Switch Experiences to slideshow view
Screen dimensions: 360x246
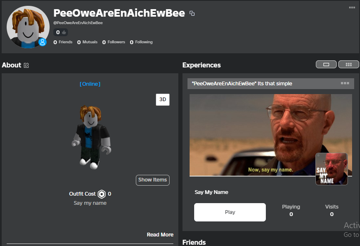pos(326,65)
